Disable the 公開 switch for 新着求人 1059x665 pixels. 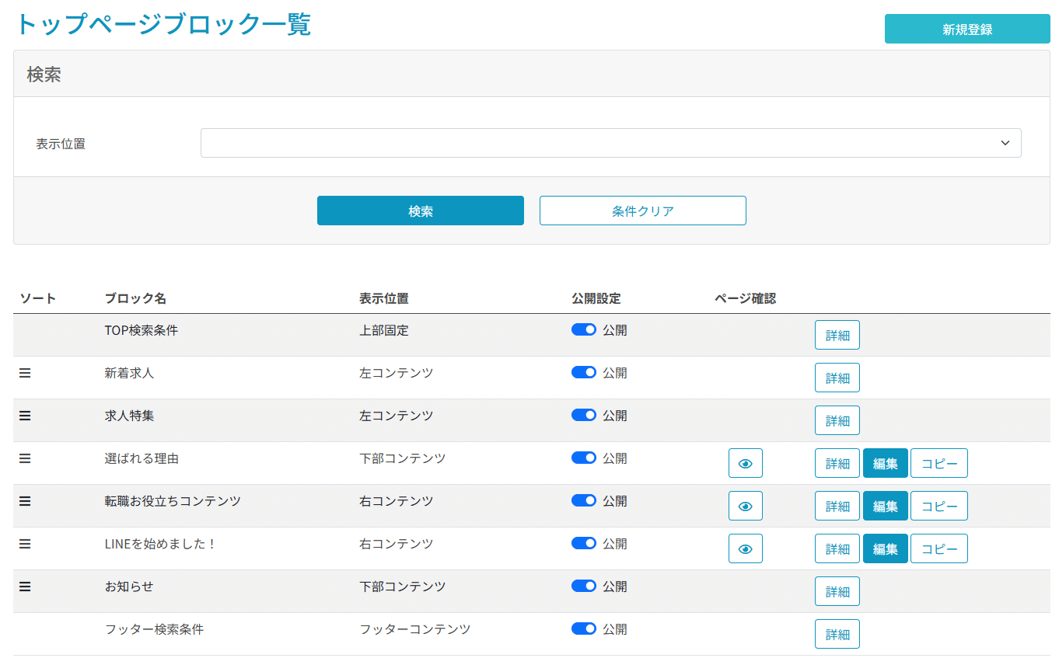[x=583, y=373]
